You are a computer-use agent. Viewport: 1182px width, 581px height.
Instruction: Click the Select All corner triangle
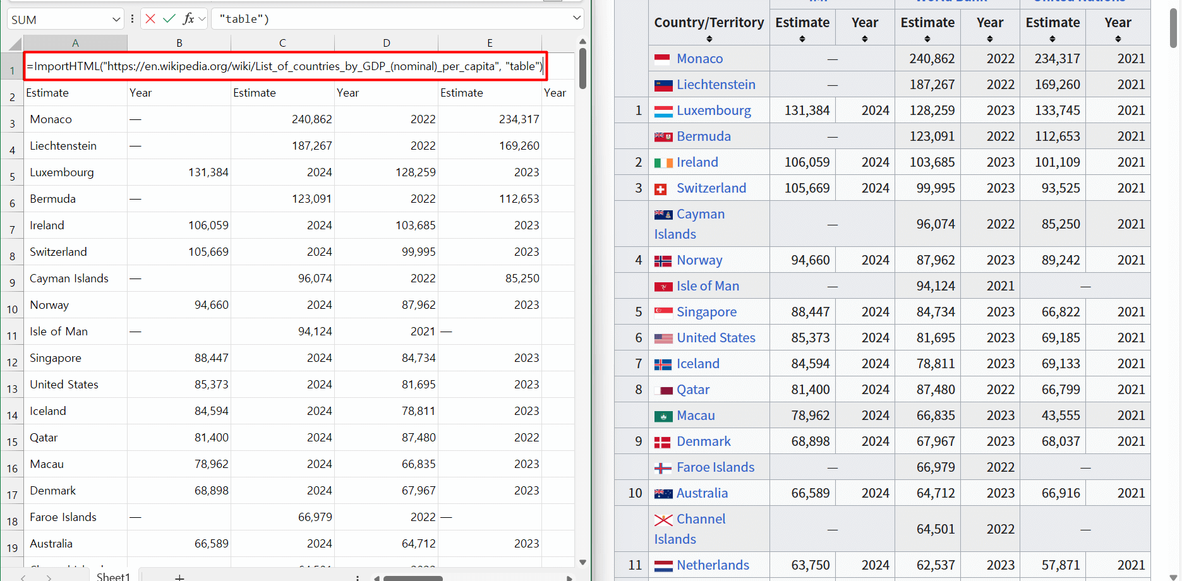[x=15, y=44]
